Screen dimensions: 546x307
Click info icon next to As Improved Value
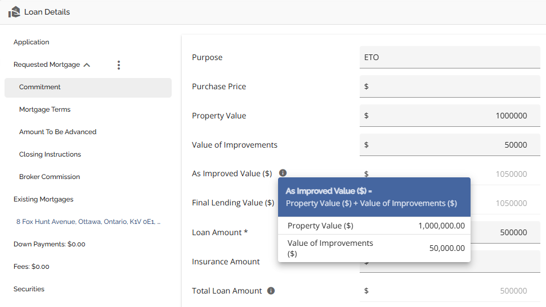[x=283, y=173]
